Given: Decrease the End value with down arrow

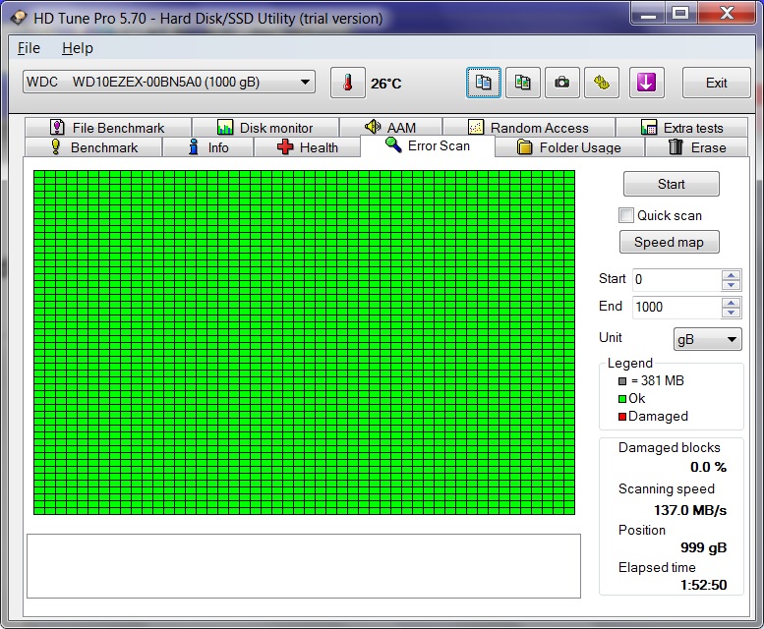Looking at the screenshot, I should [x=731, y=313].
